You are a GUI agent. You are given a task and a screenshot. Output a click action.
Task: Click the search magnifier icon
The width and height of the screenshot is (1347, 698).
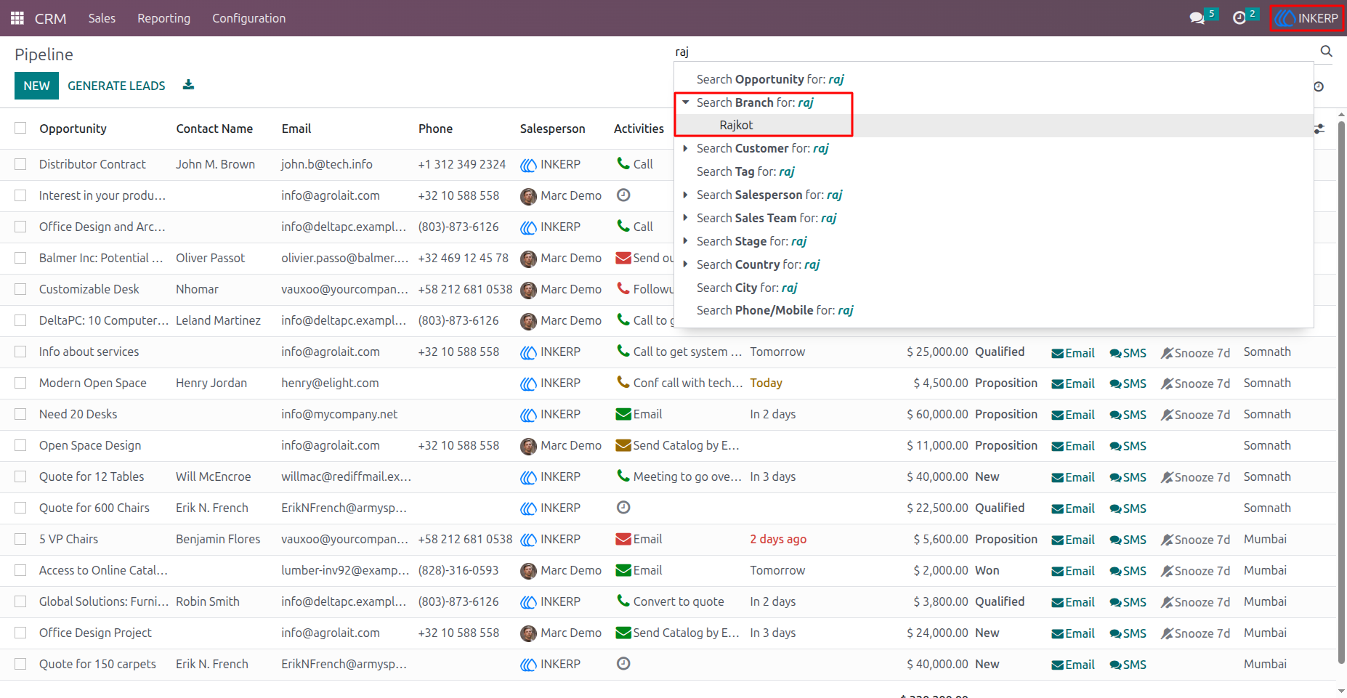[1326, 52]
